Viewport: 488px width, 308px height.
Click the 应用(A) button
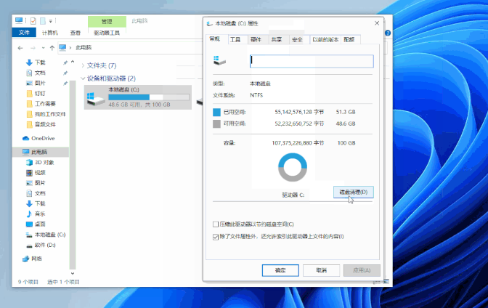click(x=362, y=270)
